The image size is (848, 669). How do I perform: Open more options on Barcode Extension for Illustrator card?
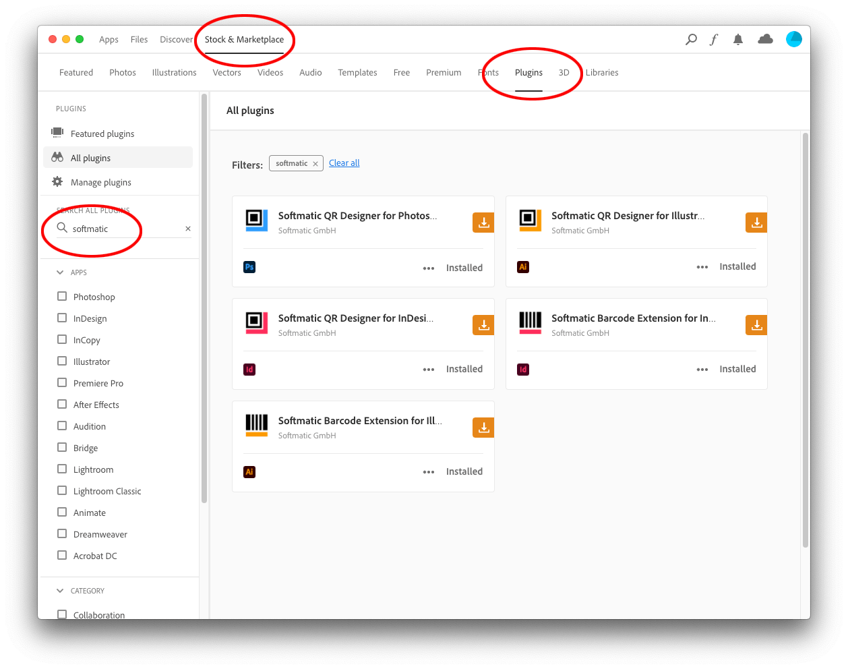point(429,472)
